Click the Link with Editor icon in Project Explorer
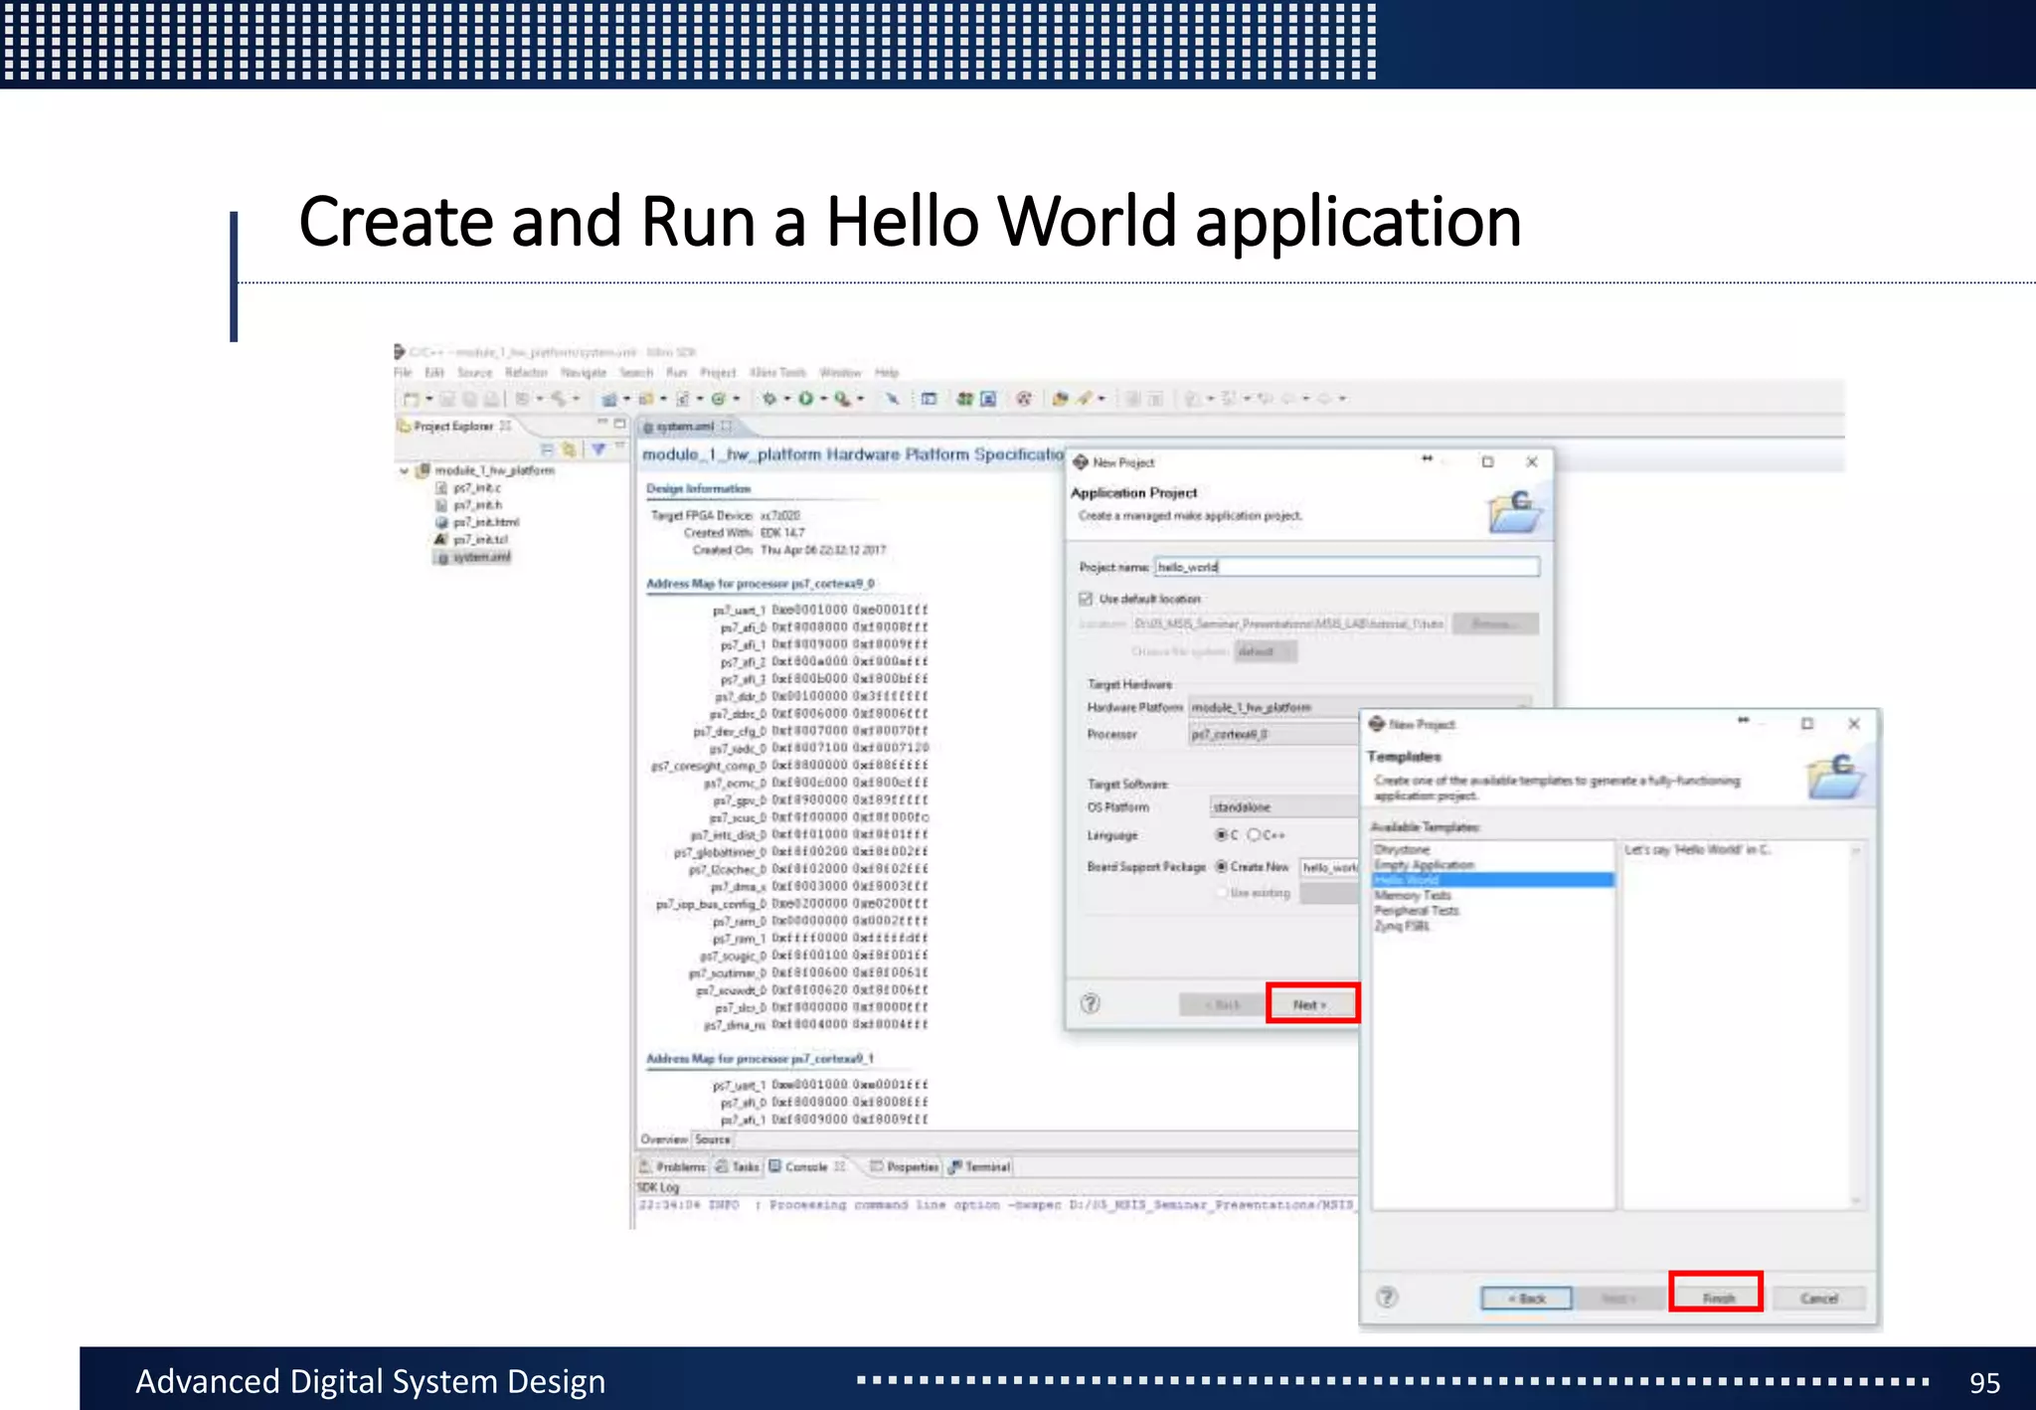Viewport: 2036px width, 1410px height. point(568,449)
